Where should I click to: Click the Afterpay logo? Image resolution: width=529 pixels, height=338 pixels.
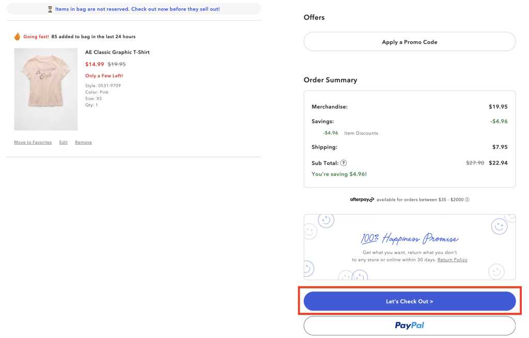coord(362,200)
